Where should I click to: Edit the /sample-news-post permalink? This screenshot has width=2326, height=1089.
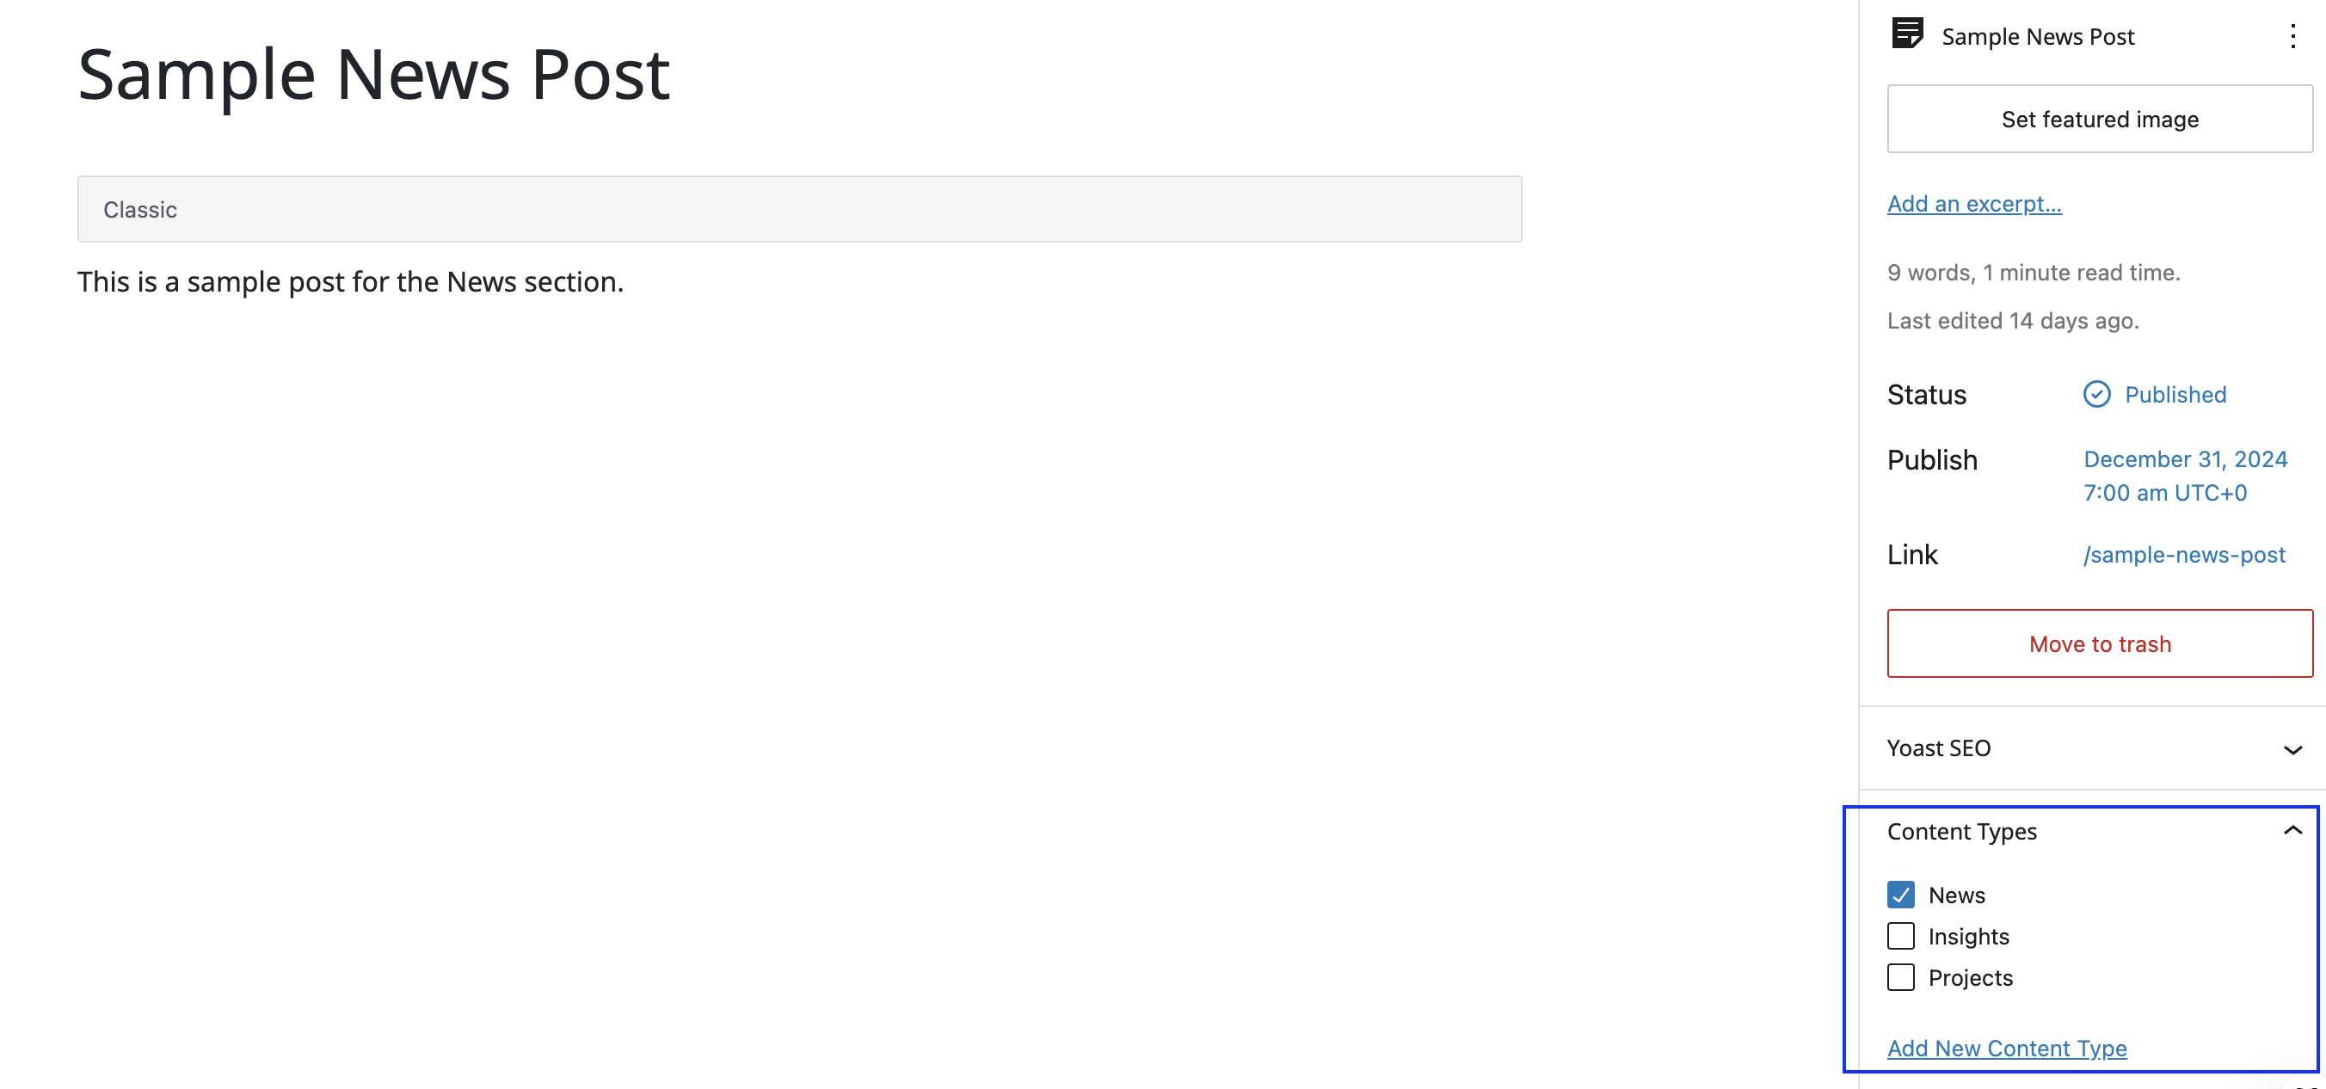point(2183,555)
